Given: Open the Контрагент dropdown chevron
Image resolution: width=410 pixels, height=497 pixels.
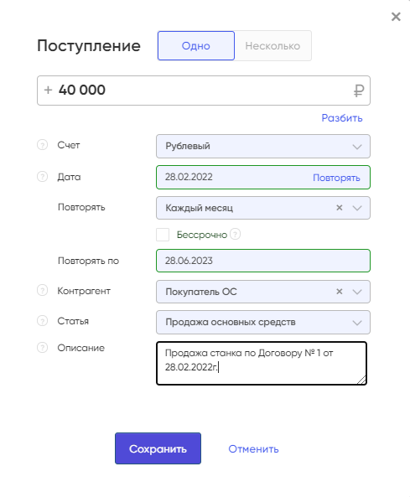Looking at the screenshot, I should pyautogui.click(x=357, y=292).
